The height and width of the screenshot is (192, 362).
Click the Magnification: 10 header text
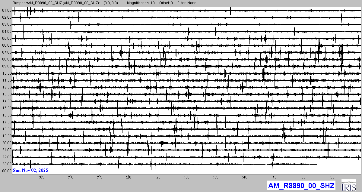coord(141,3)
